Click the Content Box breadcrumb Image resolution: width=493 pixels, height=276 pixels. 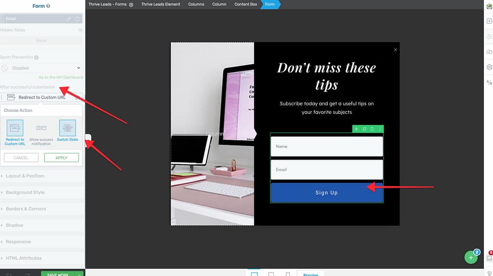pos(245,4)
